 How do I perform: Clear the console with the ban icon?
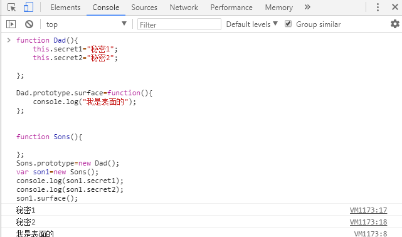tap(29, 24)
